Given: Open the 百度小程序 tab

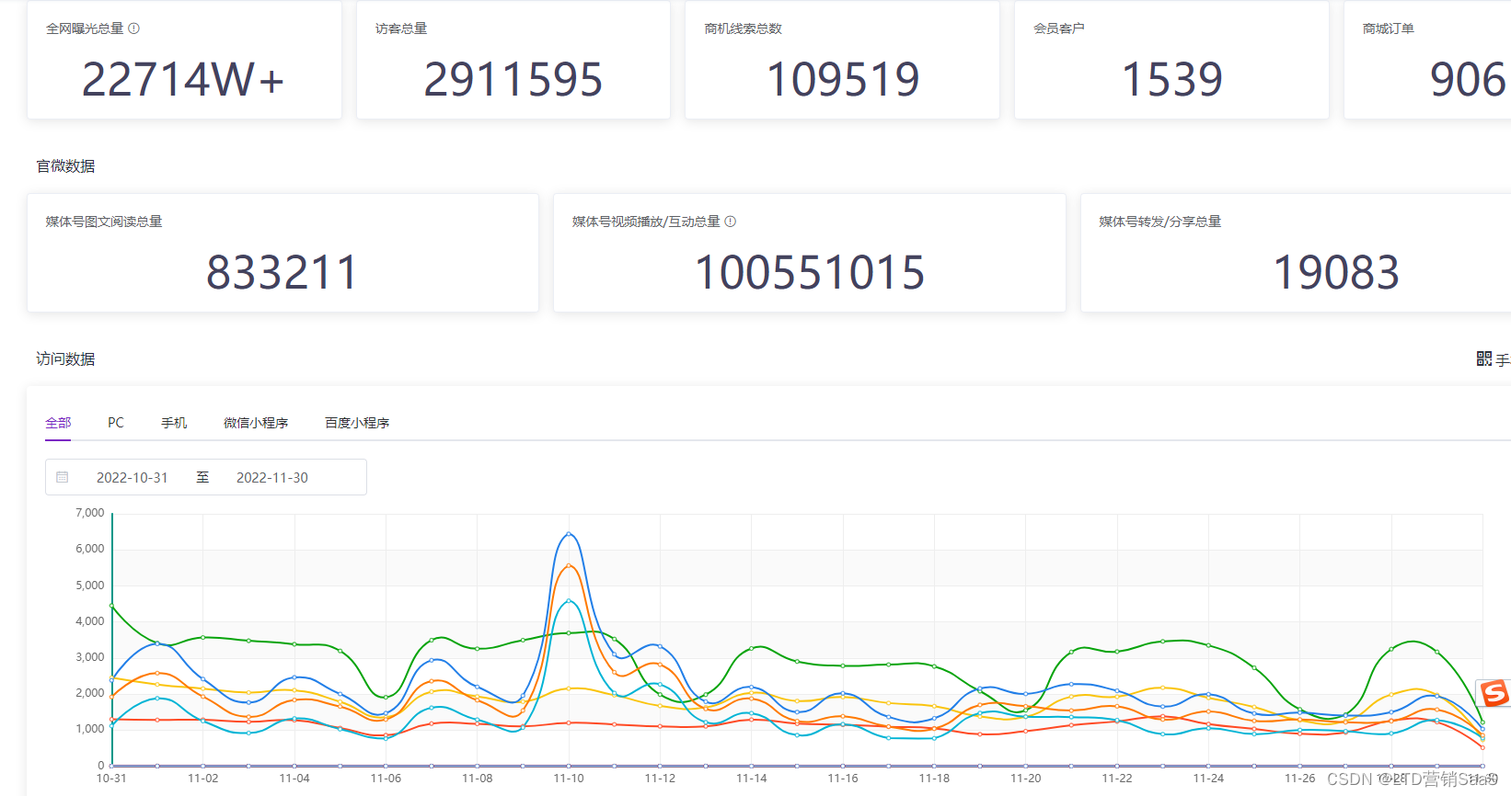Looking at the screenshot, I should [357, 423].
